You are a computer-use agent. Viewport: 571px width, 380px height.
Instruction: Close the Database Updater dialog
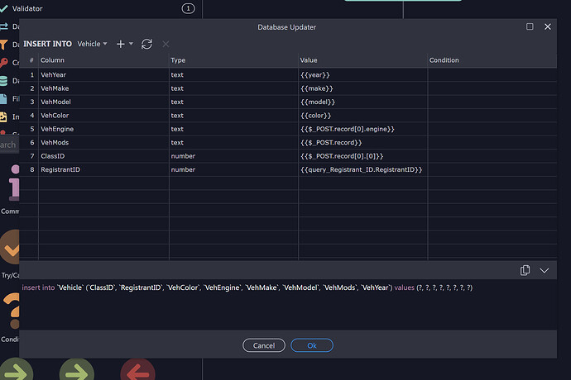pyautogui.click(x=548, y=26)
